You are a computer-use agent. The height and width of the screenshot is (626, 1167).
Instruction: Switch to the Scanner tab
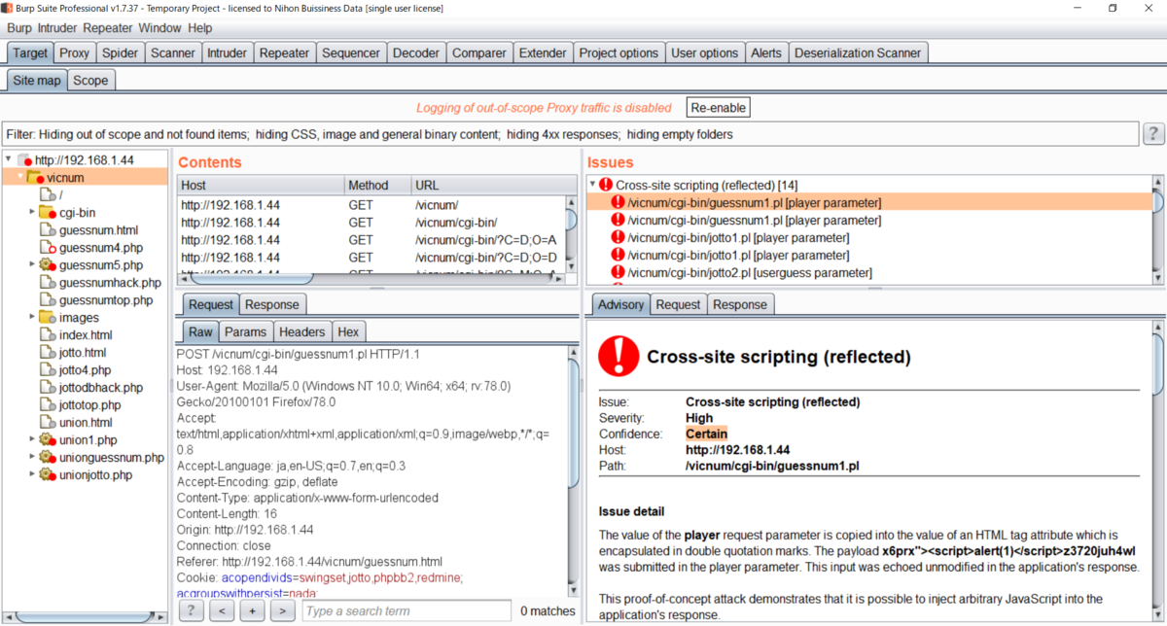click(x=172, y=53)
